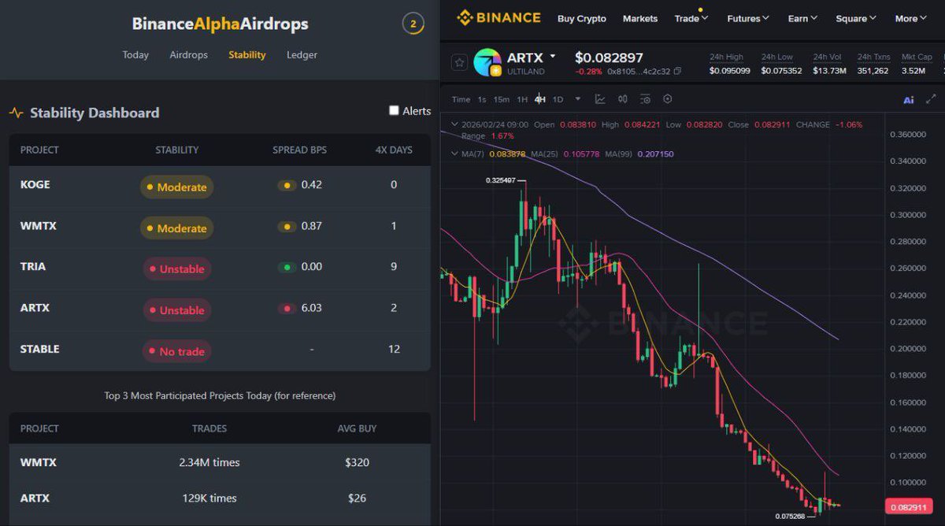This screenshot has height=526, width=945.
Task: Click the pulse icon beside Stability Dashboard
Action: (x=16, y=113)
